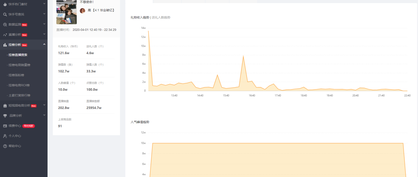Click the 33.3w commenters value
418x177 pixels.
[x=91, y=71]
